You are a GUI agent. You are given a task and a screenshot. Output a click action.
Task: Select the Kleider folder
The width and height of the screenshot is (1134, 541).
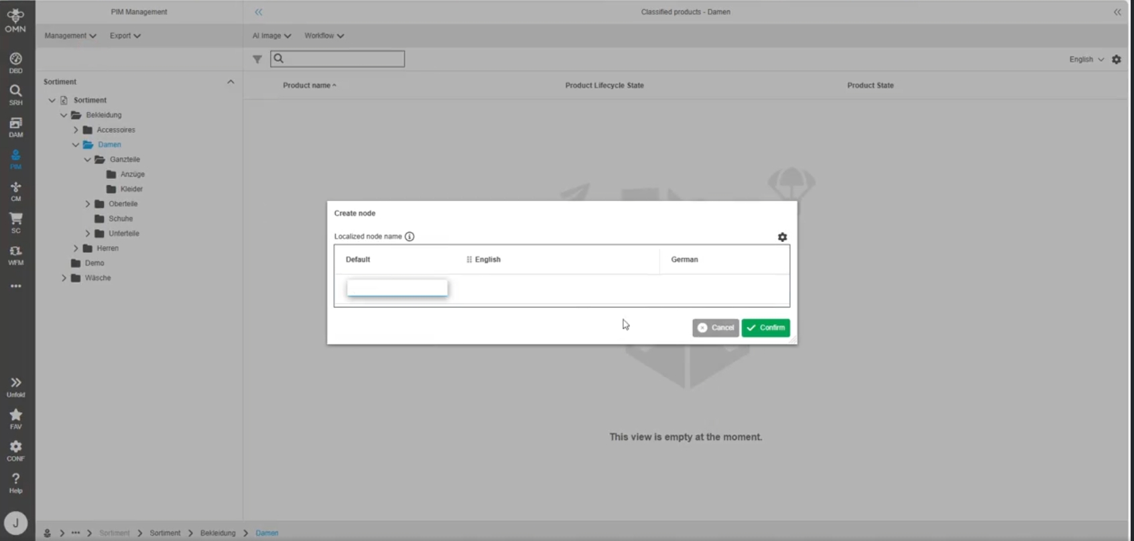(x=125, y=189)
